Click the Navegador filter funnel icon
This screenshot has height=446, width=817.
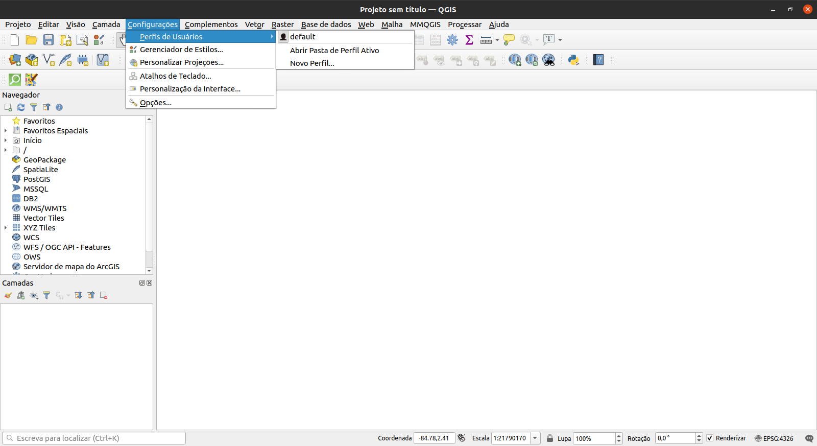(34, 107)
